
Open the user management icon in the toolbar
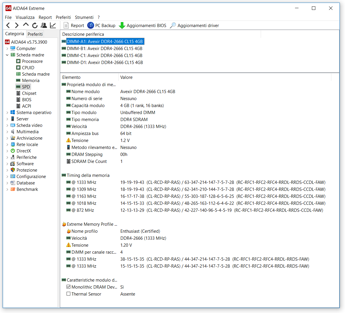pyautogui.click(x=44, y=26)
